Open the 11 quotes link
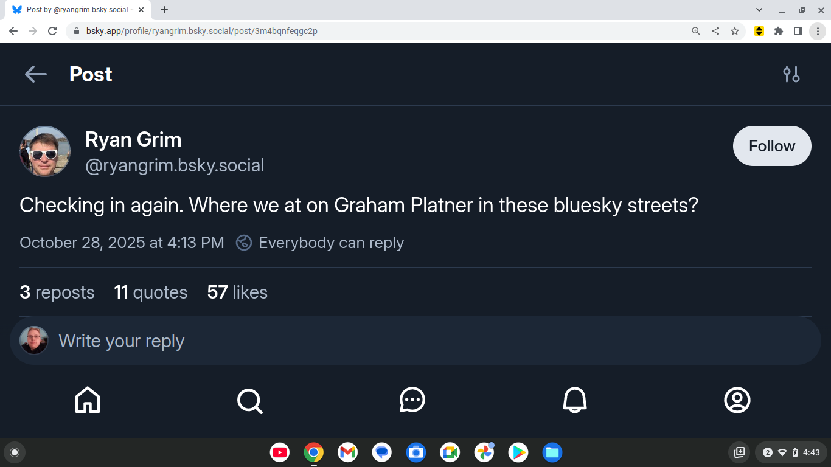This screenshot has height=467, width=831. tap(151, 292)
